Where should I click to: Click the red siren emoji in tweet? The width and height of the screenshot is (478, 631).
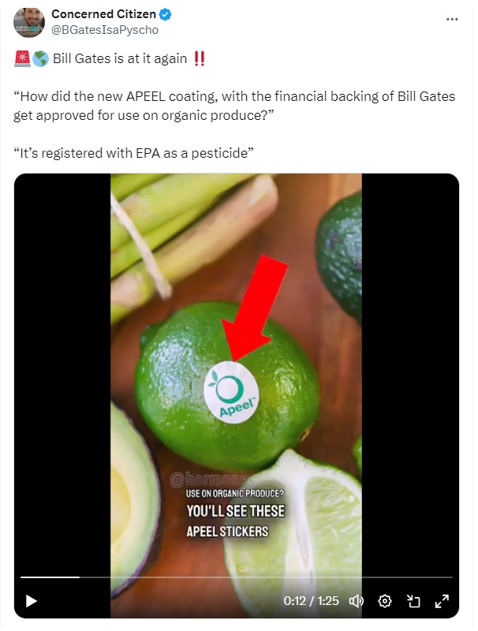[22, 58]
